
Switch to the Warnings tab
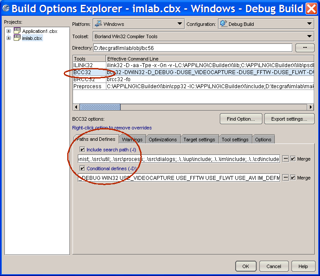[x=132, y=140]
